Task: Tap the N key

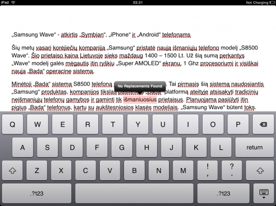Action: [159, 170]
